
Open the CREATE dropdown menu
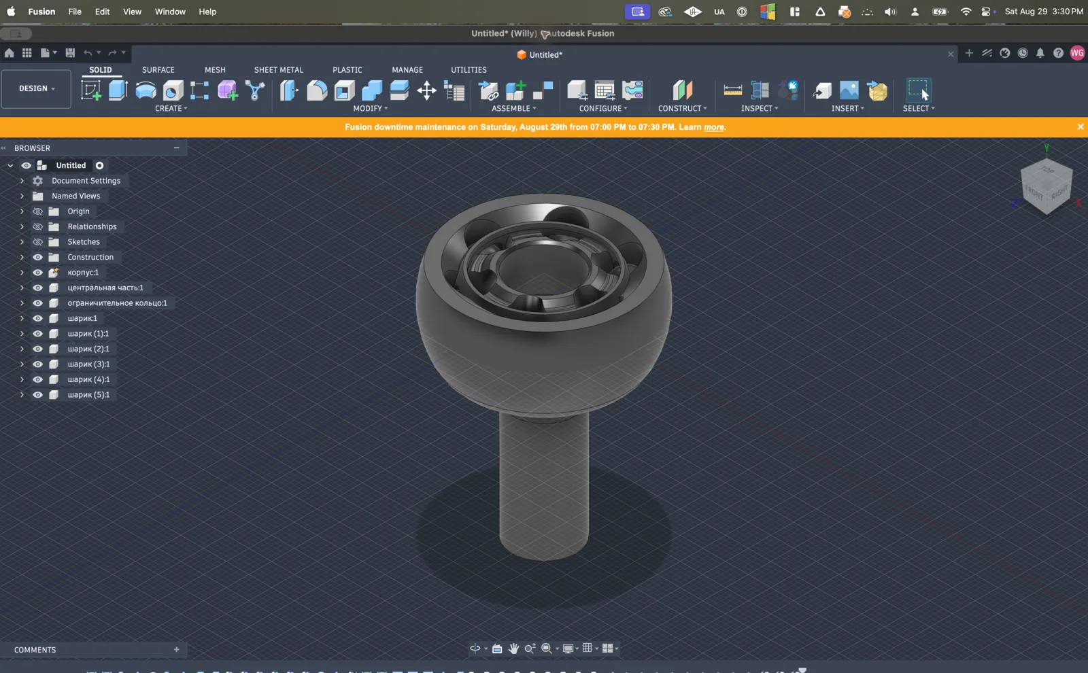pos(171,109)
